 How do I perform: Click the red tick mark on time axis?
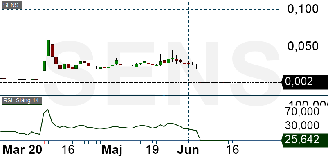[44, 142]
